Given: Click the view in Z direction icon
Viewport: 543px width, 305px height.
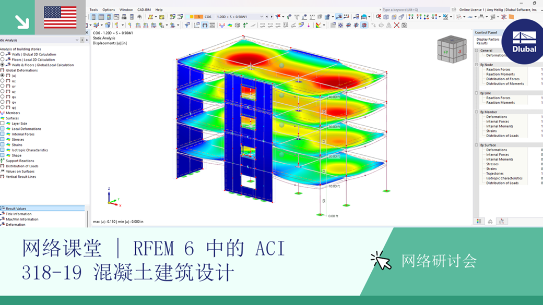Looking at the screenshot, I should [x=426, y=17].
